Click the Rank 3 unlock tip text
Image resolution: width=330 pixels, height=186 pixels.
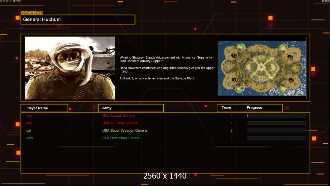coord(157,78)
